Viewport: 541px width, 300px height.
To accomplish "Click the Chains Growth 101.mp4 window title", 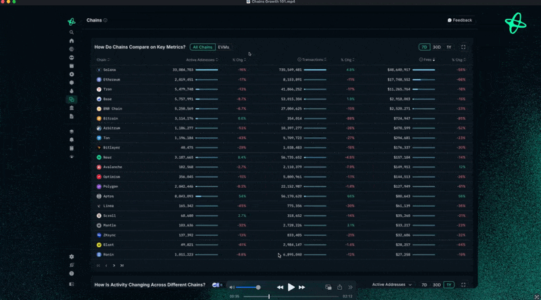I will [x=273, y=2].
